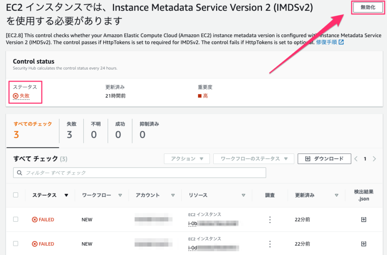Image resolution: width=387 pixels, height=255 pixels.
Task: Click the FAILED icon in i-0d row
Action: (35, 244)
